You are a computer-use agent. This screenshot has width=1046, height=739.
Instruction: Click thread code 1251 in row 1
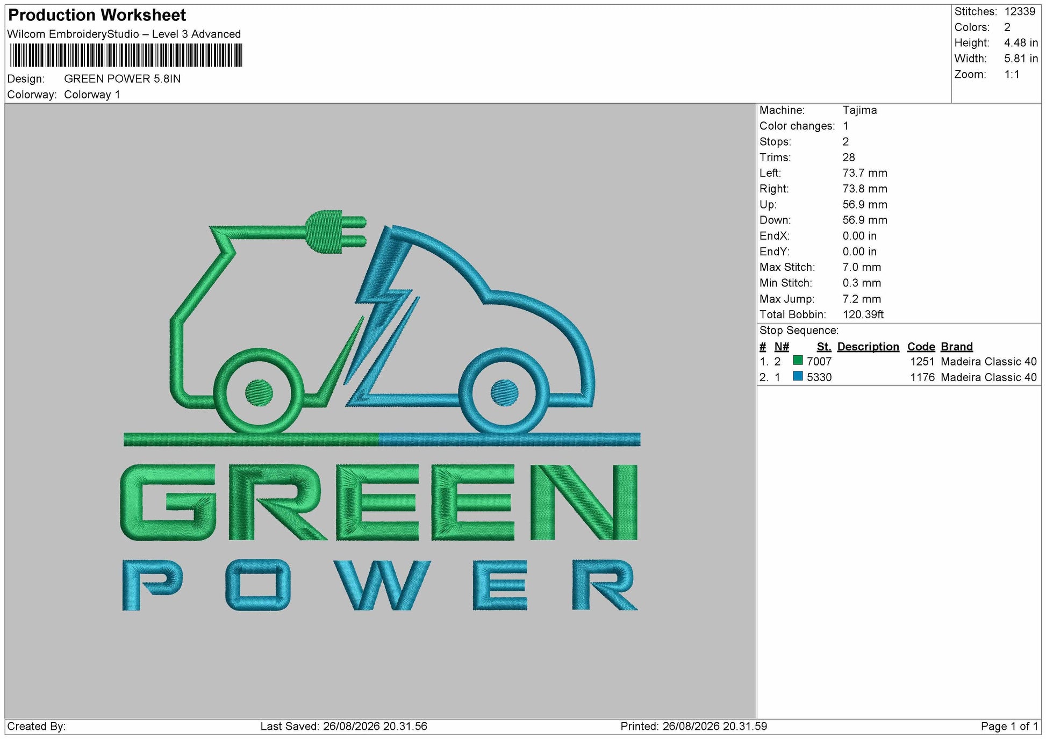(922, 362)
